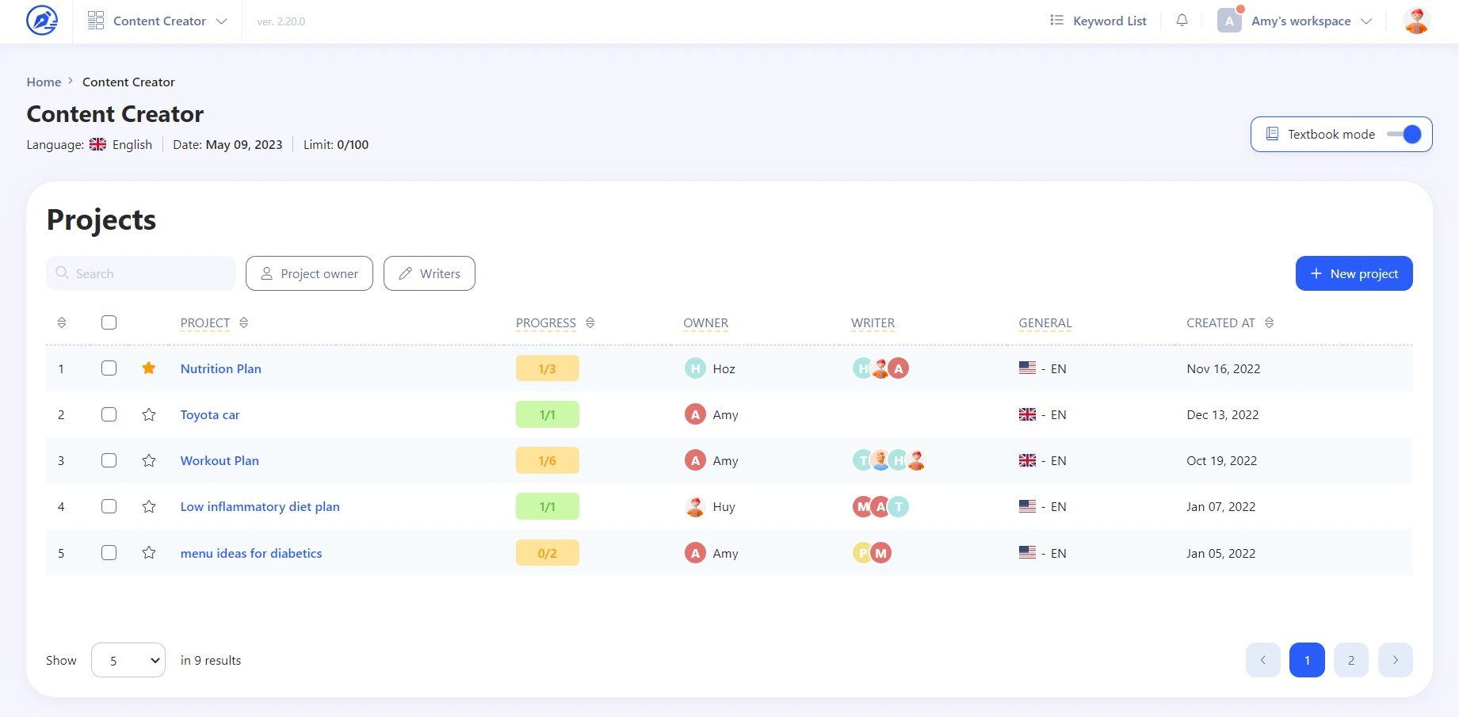
Task: Open the notifications bell
Action: [1182, 21]
